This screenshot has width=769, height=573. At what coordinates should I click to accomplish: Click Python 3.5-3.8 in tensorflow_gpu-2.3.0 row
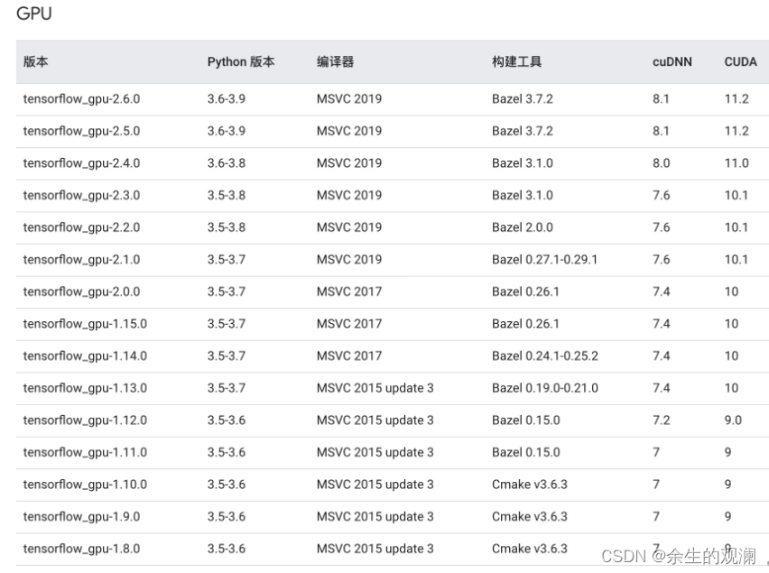point(226,196)
